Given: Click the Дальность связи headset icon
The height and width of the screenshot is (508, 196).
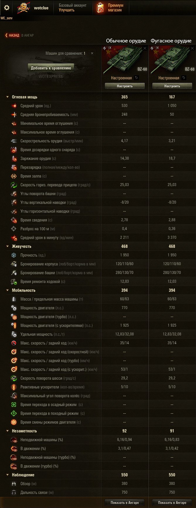Looking at the screenshot, I should [x=14, y=492].
